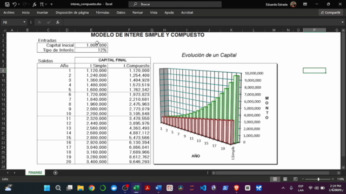This screenshot has height=194, width=346.
Task: Open the Pi equation dropdown arrow
Action: point(46,4)
